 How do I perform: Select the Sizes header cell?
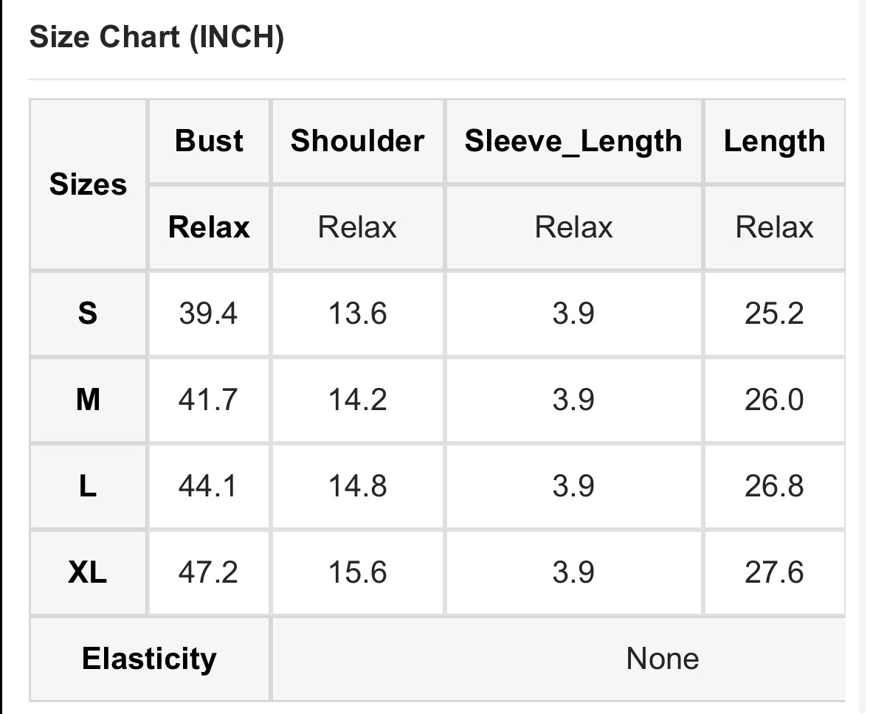(89, 184)
